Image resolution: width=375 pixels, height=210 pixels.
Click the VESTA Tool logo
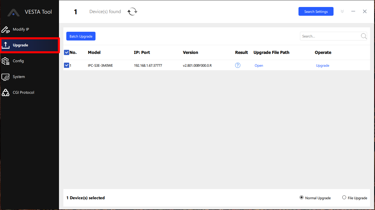click(x=13, y=12)
